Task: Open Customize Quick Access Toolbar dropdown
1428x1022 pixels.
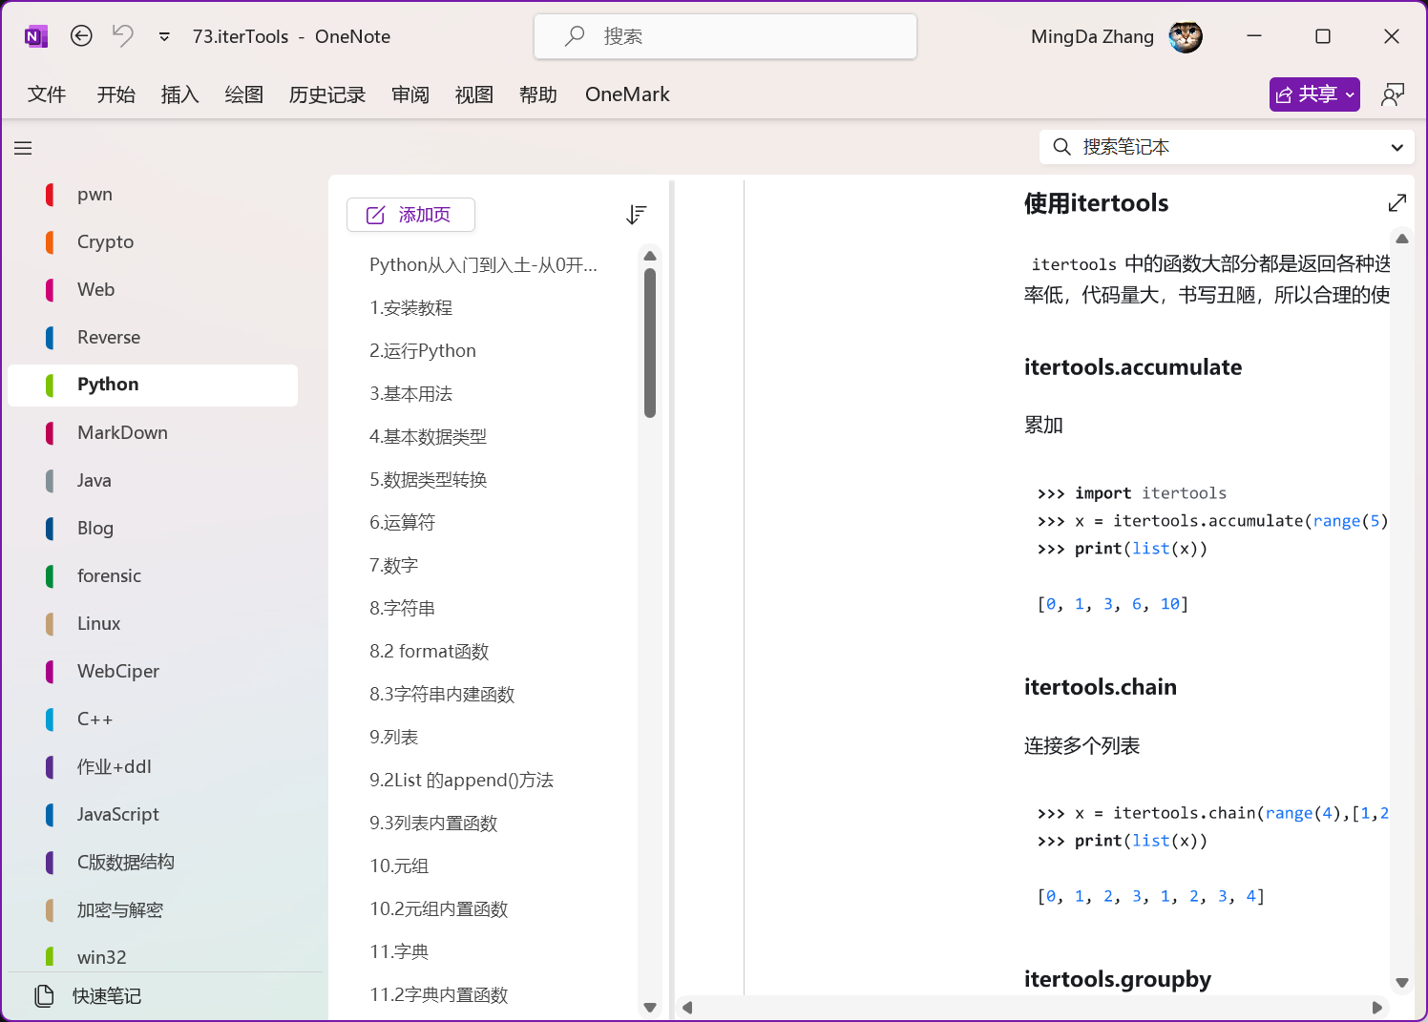Action: tap(164, 37)
